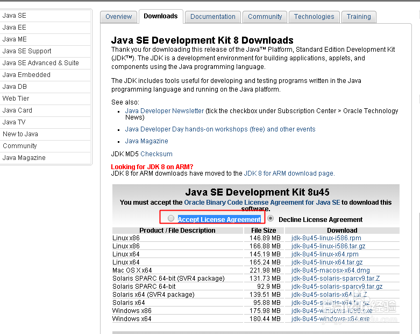Open the Training tab

359,17
